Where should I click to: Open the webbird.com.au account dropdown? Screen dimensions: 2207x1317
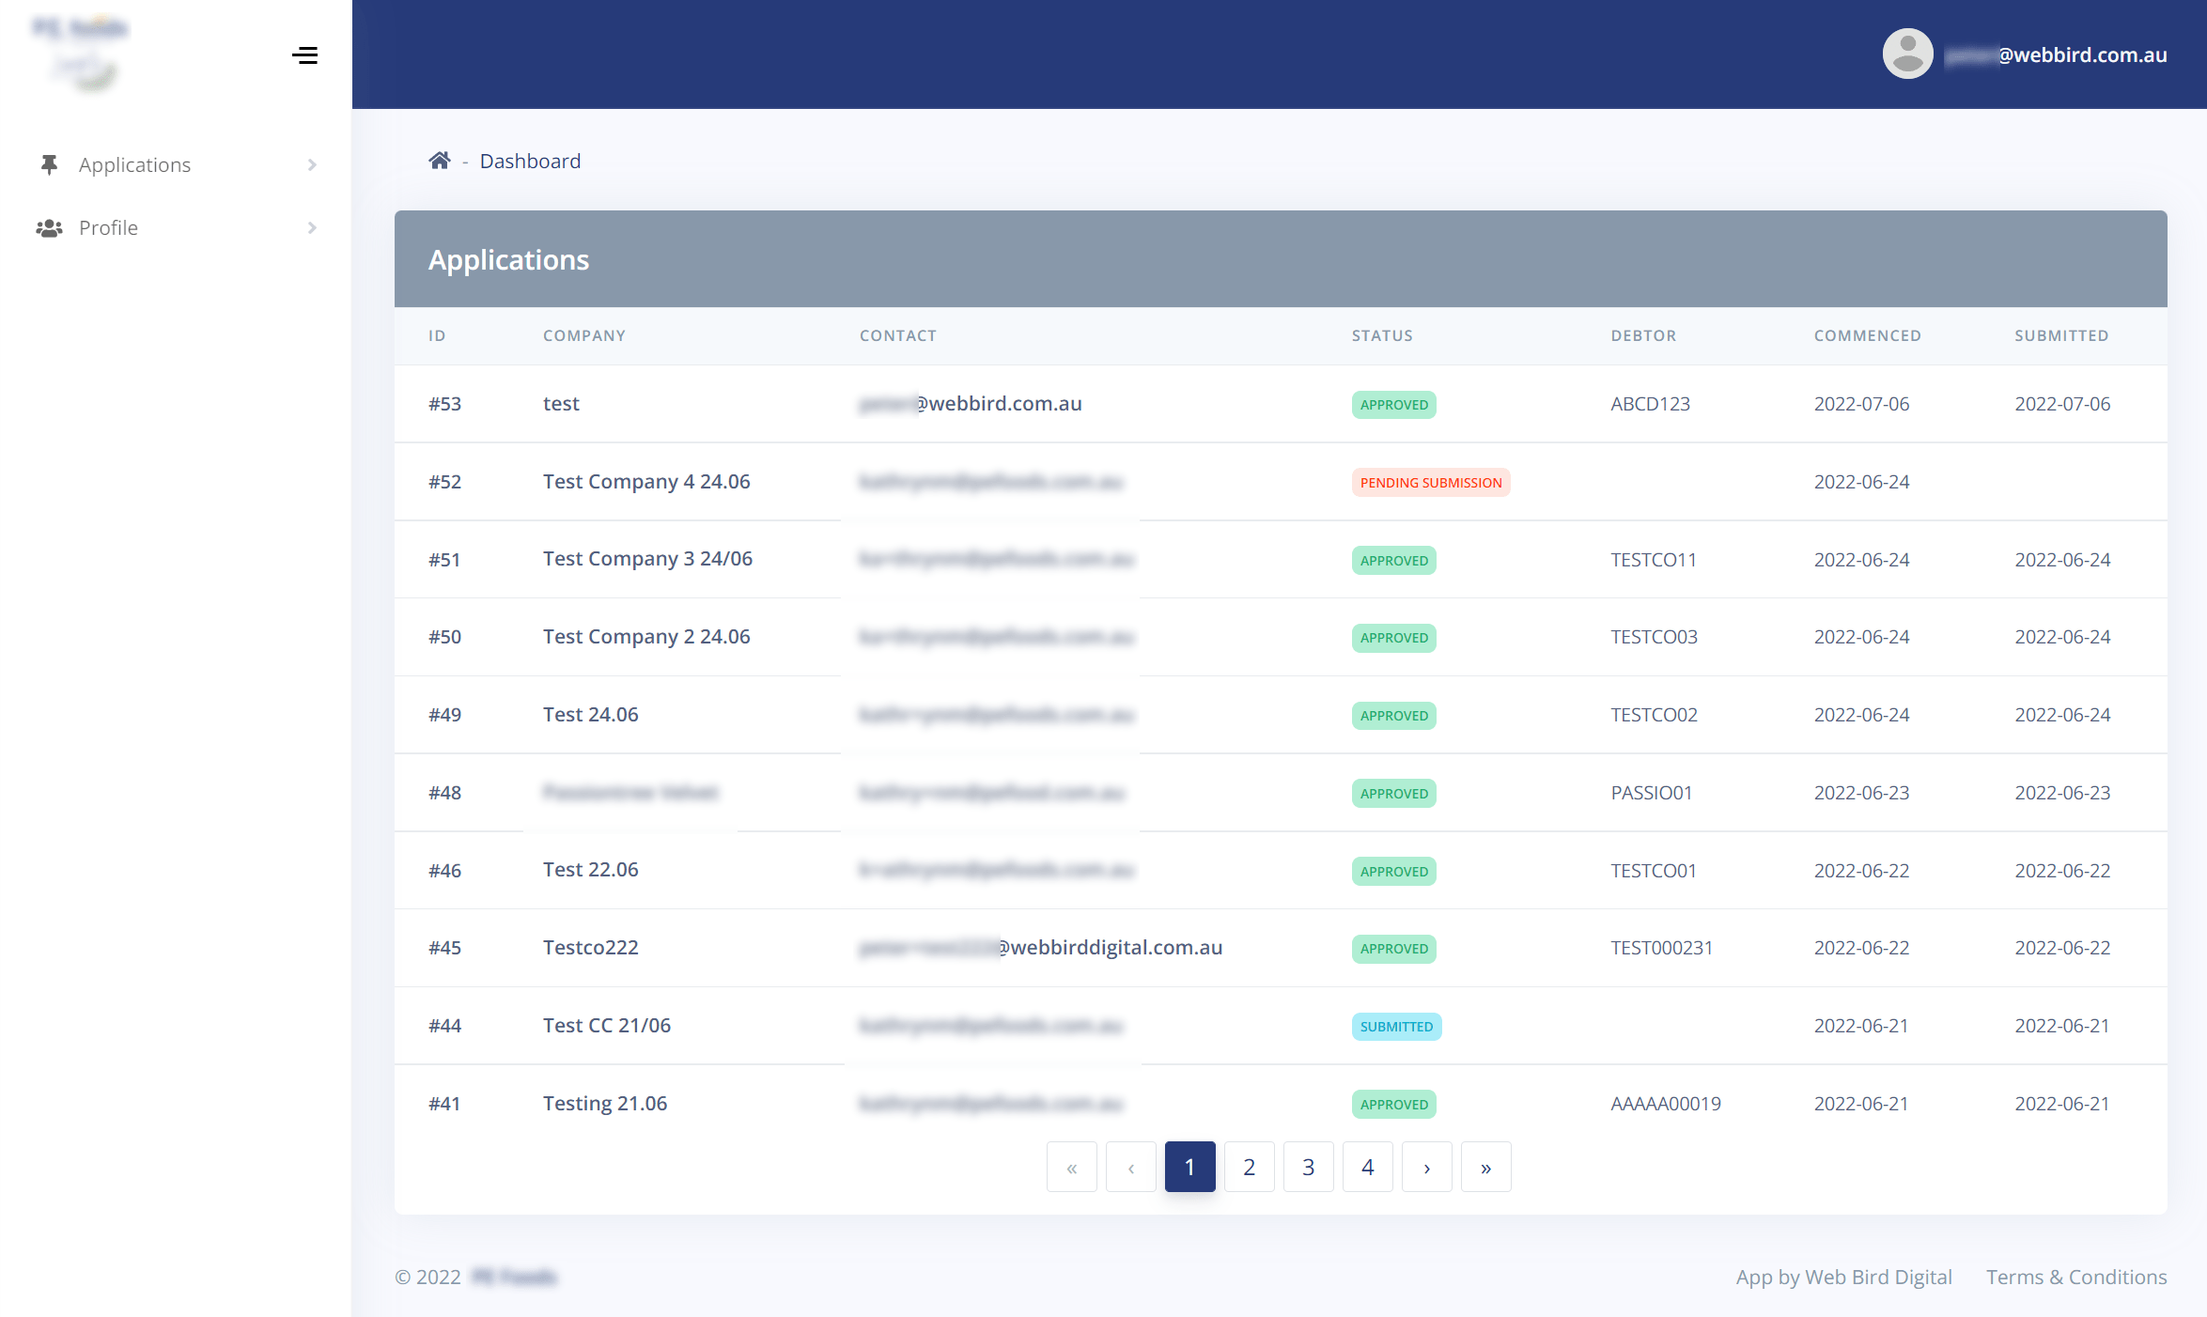tap(2056, 55)
